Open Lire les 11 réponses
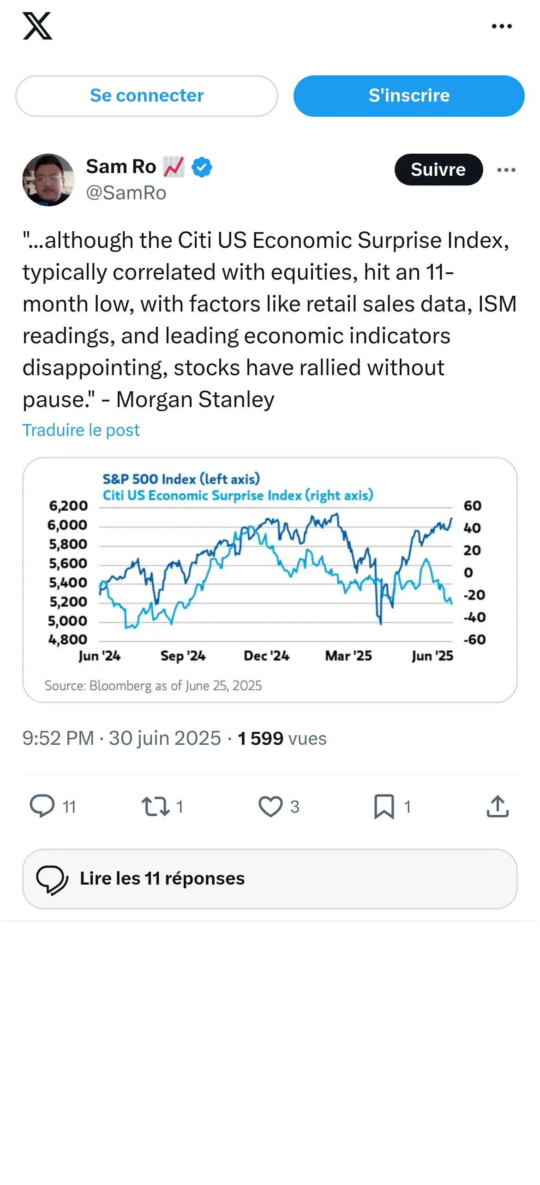 [270, 879]
